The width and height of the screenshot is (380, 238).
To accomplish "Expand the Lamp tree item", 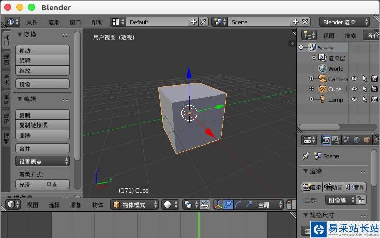I will 311,99.
